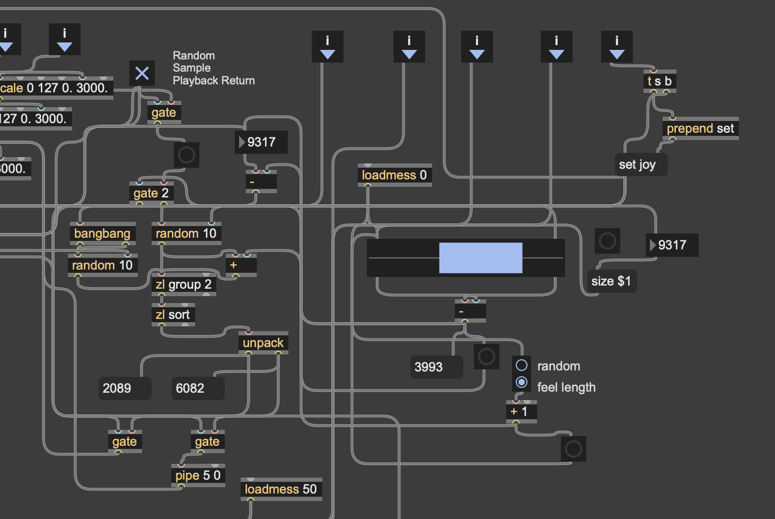This screenshot has height=519, width=775.
Task: Click the 3993 message box
Action: [x=437, y=367]
